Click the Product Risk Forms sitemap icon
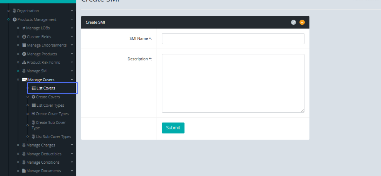Viewport: 381px width, 176px height. click(x=24, y=63)
